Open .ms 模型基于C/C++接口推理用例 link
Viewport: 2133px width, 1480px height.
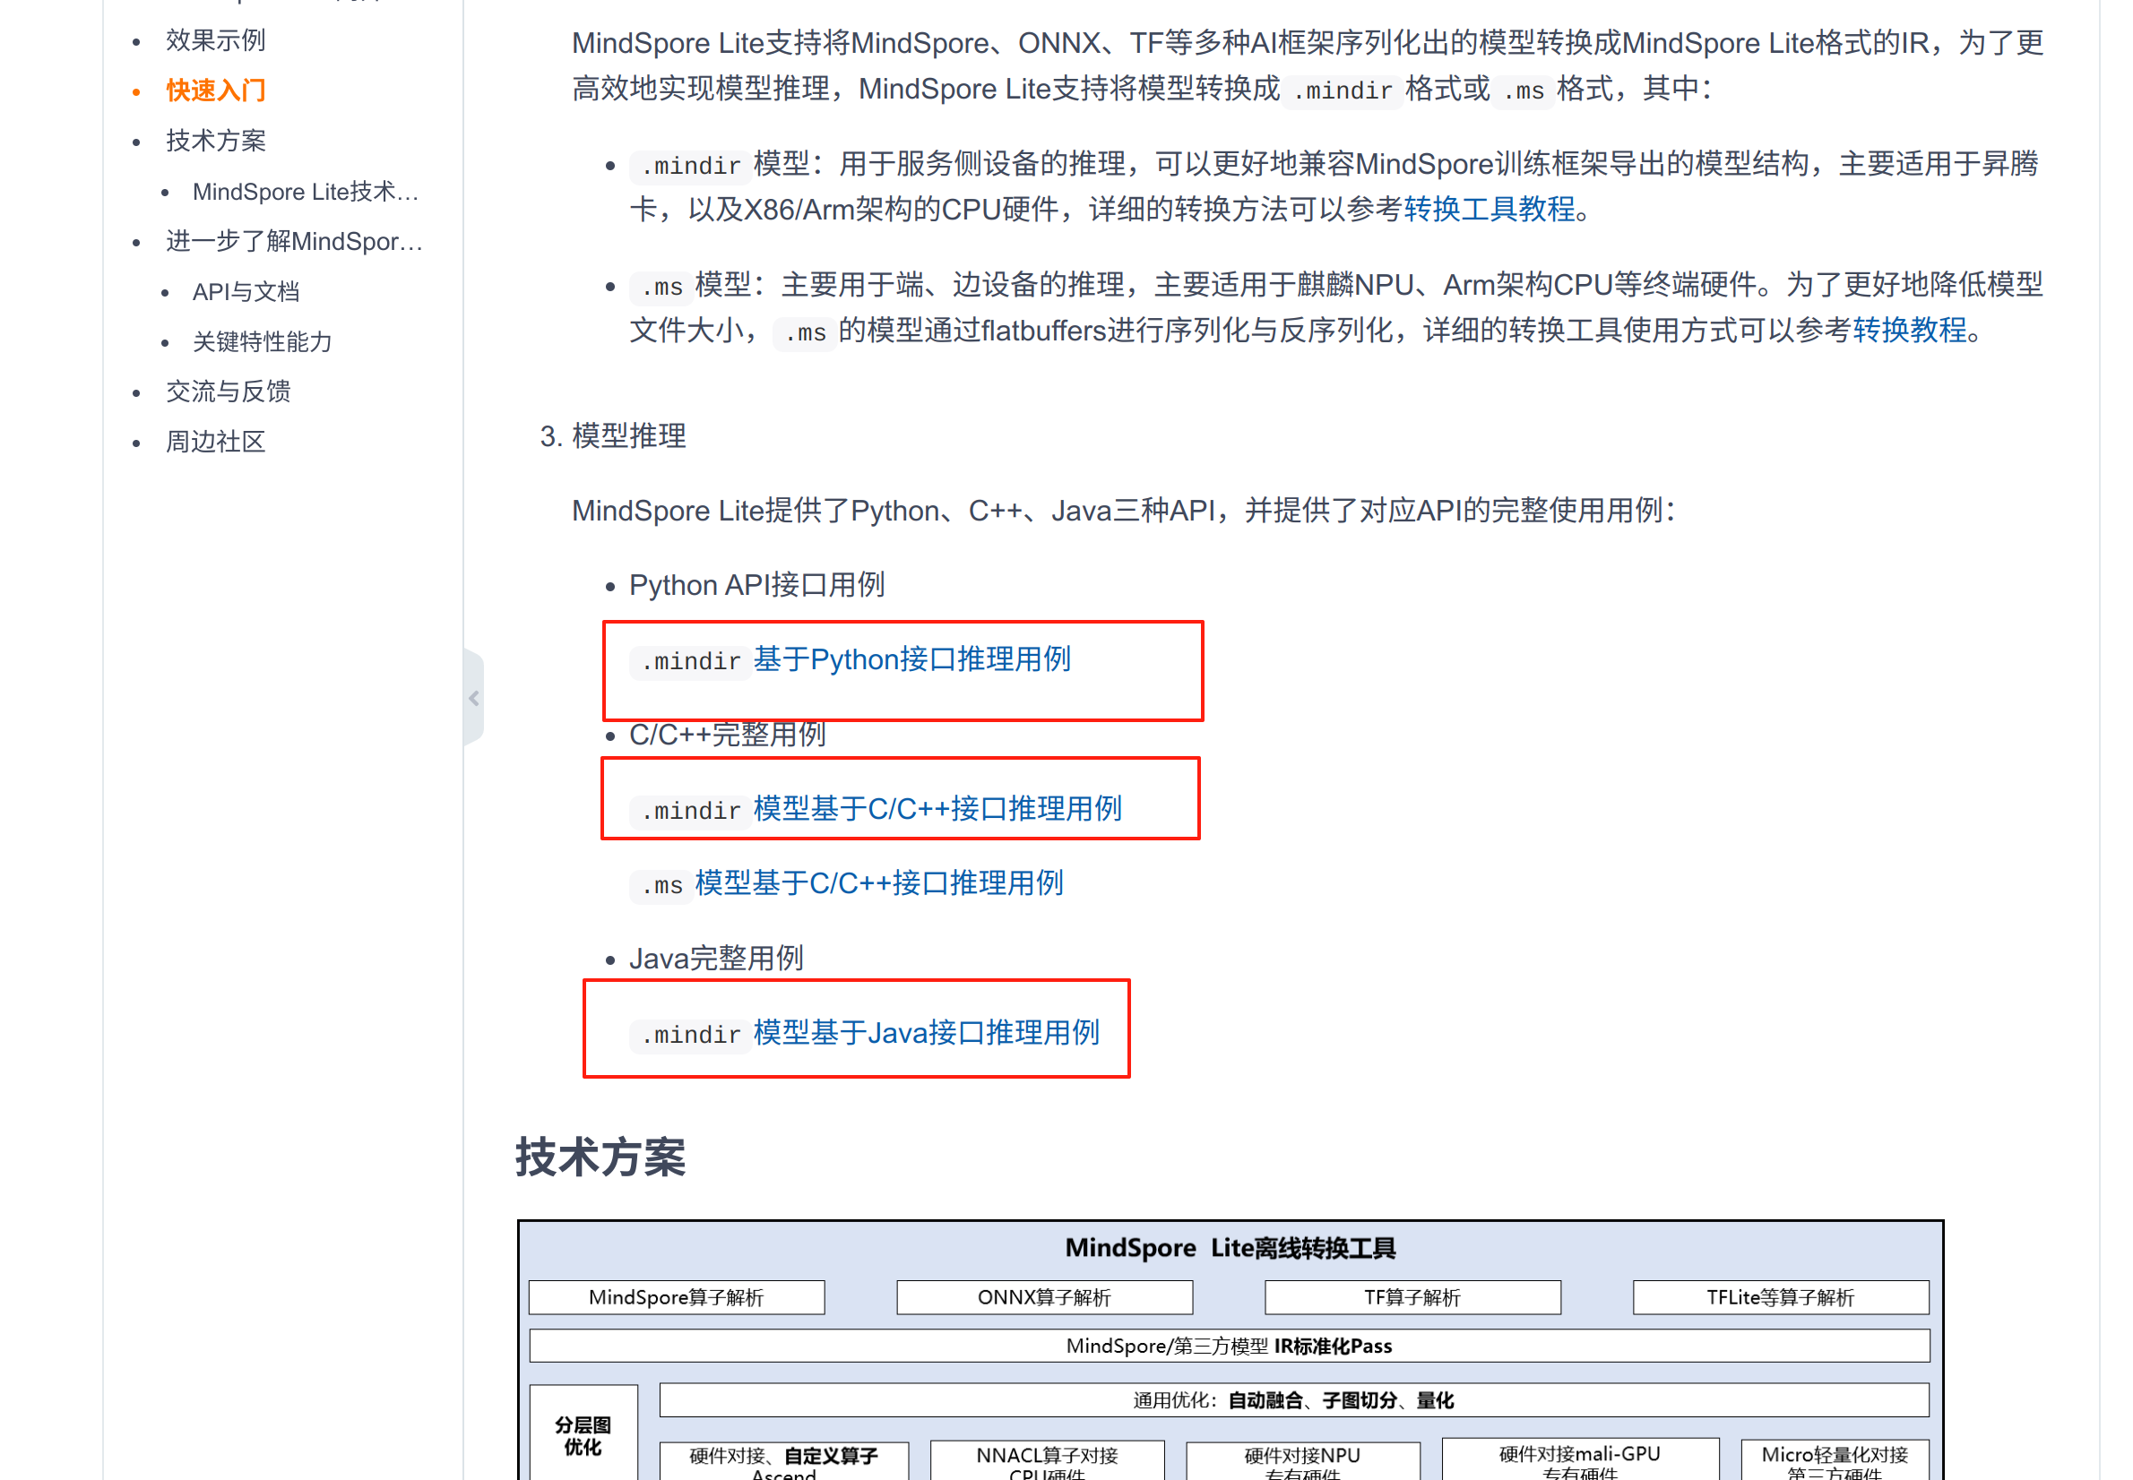pyautogui.click(x=878, y=882)
